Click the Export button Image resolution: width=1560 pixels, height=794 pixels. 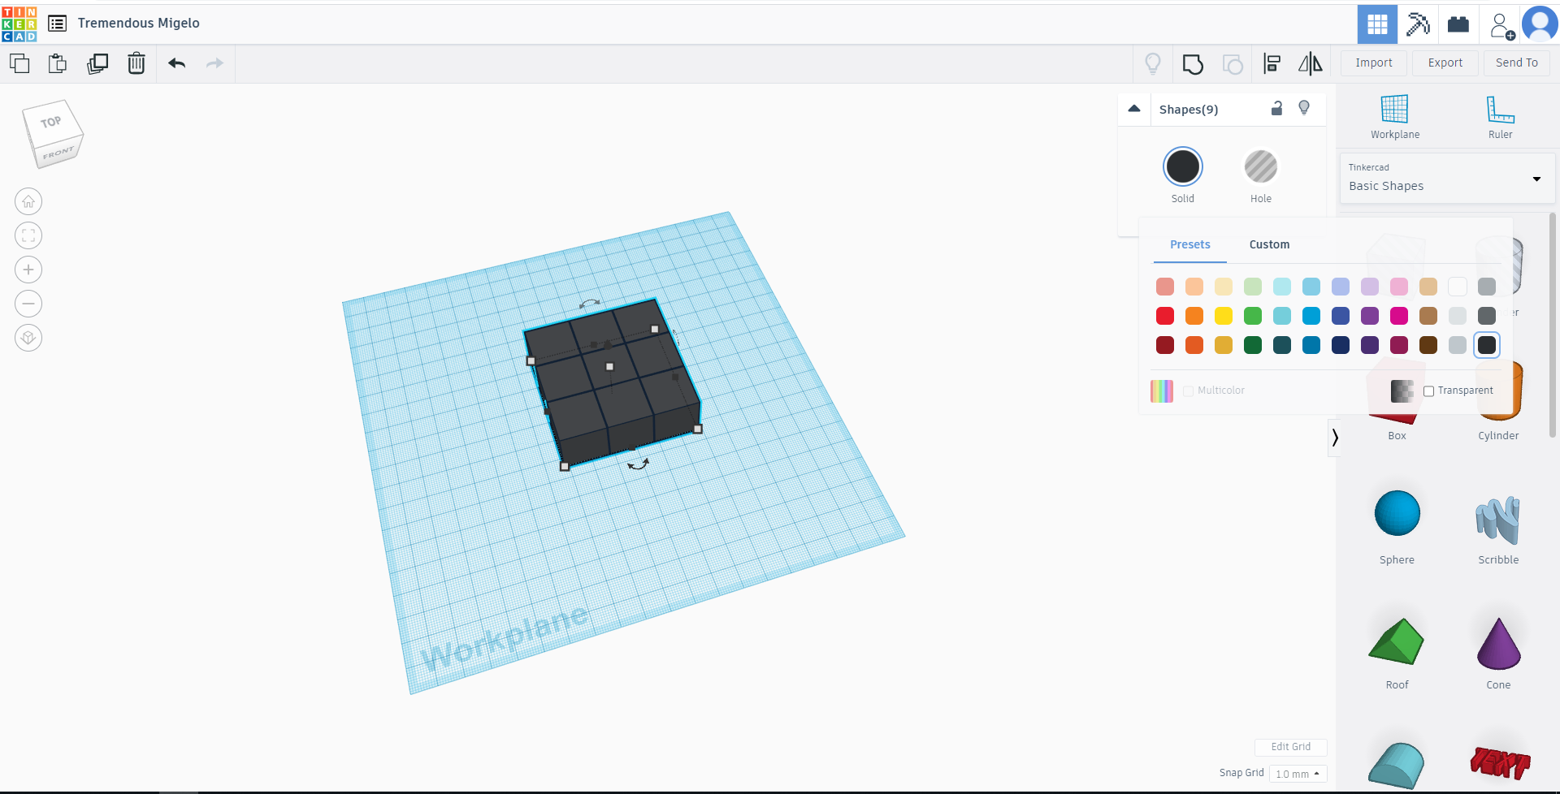[1445, 63]
